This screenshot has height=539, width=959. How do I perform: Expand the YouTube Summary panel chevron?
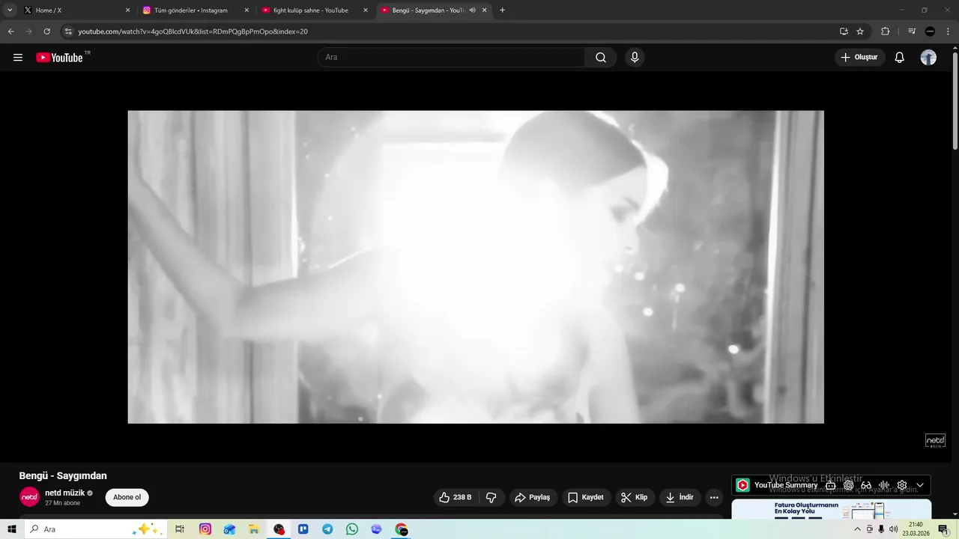(x=920, y=485)
